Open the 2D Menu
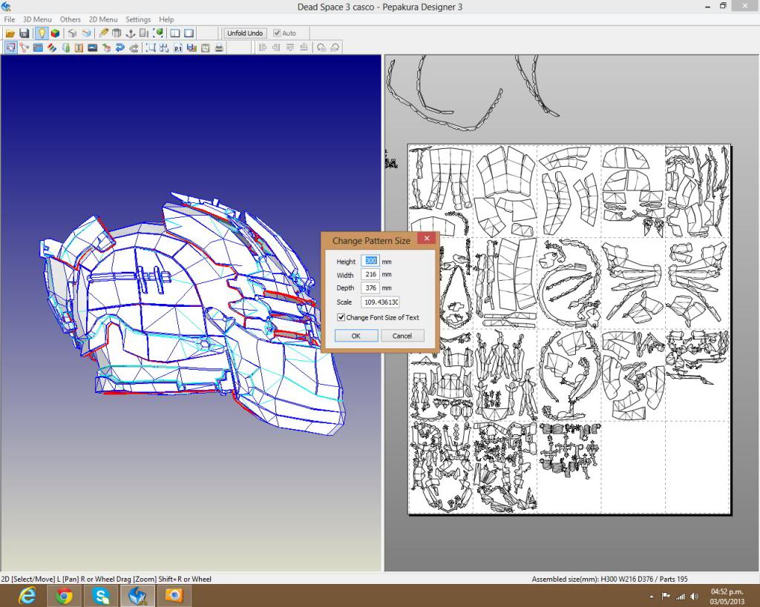Screen dimensions: 760x607 pos(102,19)
